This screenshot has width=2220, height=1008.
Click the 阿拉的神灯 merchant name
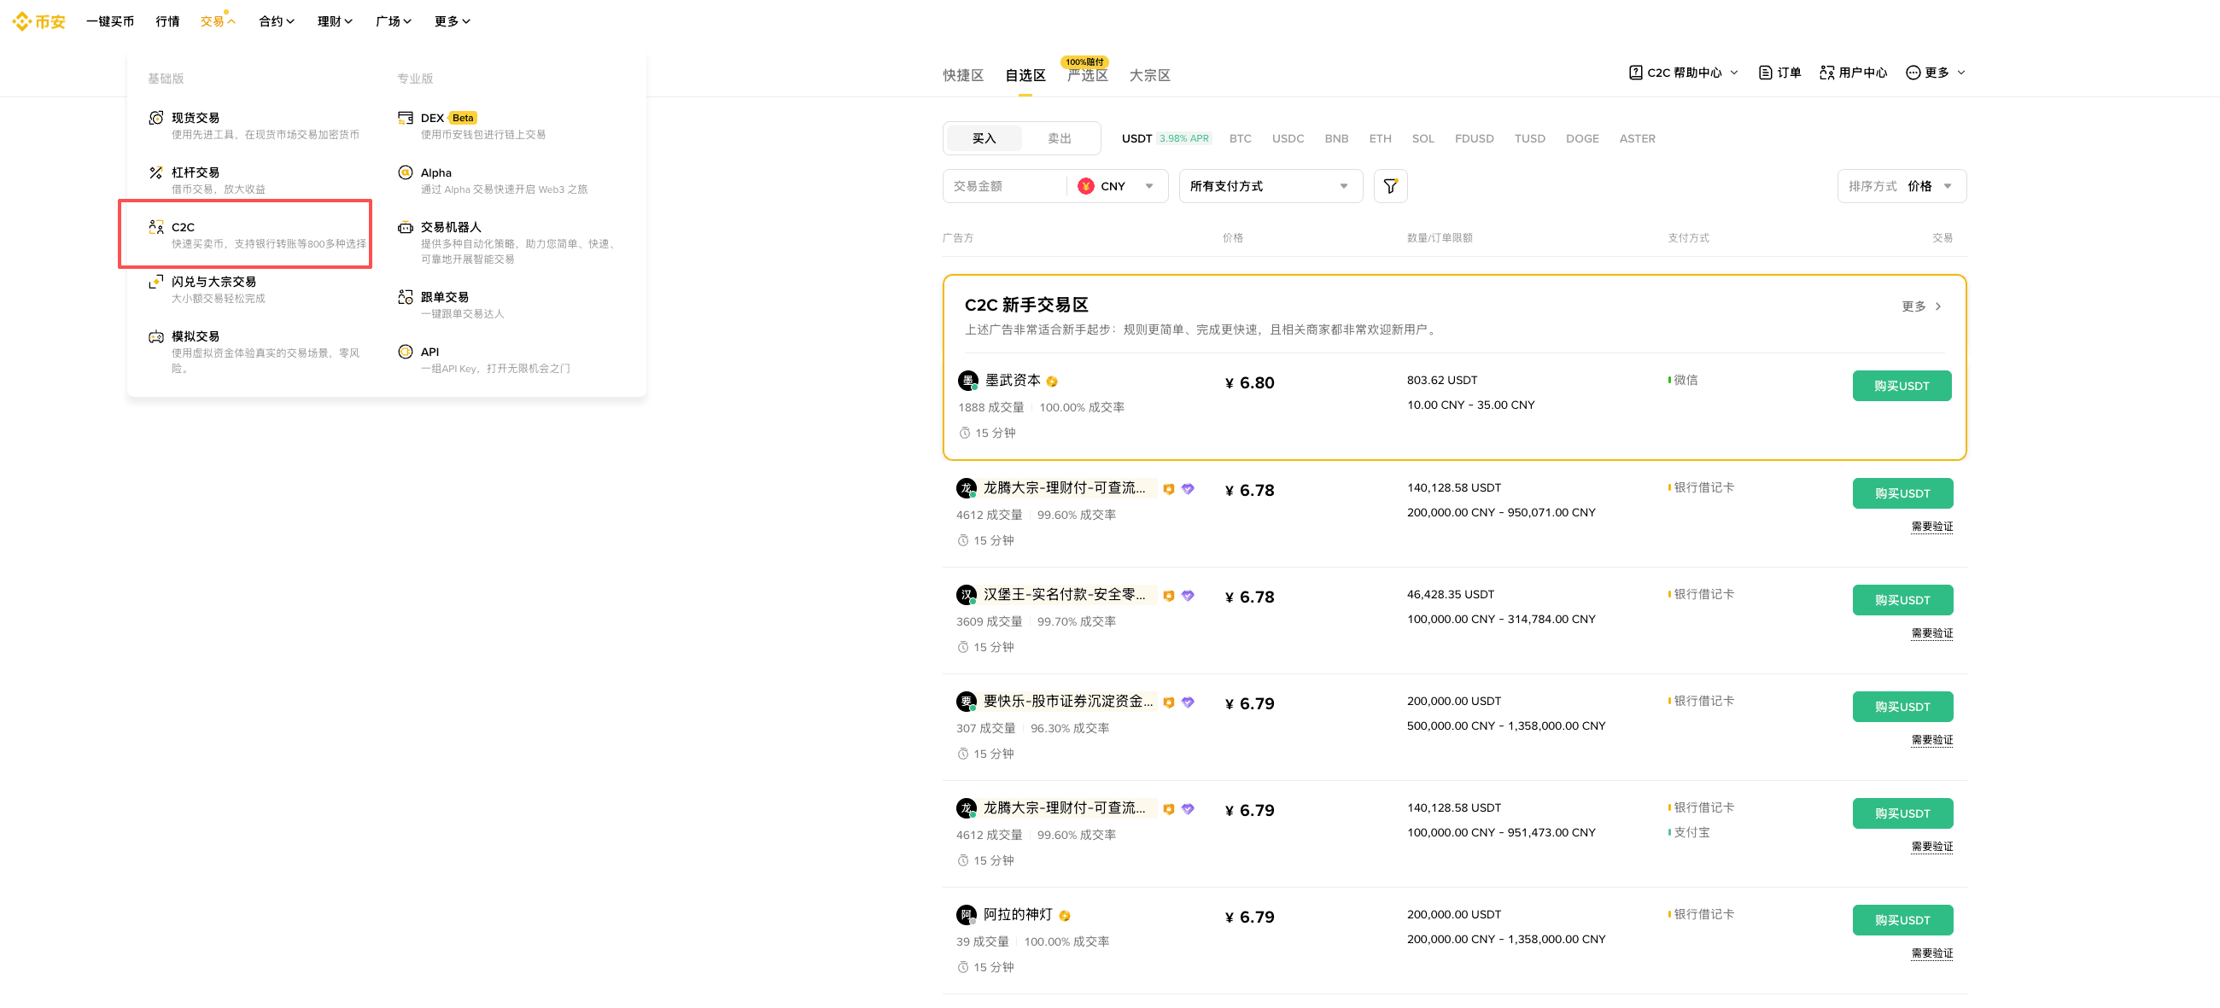click(1018, 914)
